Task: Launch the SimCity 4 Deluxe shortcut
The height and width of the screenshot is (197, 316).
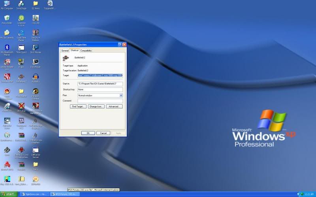Action: tap(36, 35)
